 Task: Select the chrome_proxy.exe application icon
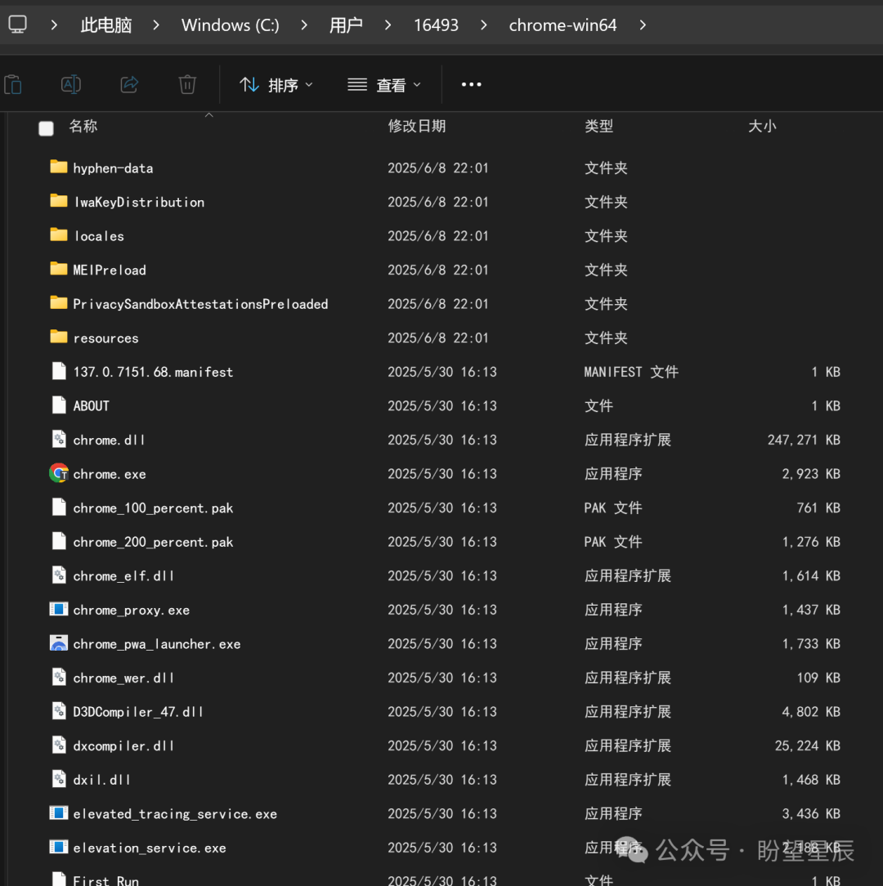point(59,609)
